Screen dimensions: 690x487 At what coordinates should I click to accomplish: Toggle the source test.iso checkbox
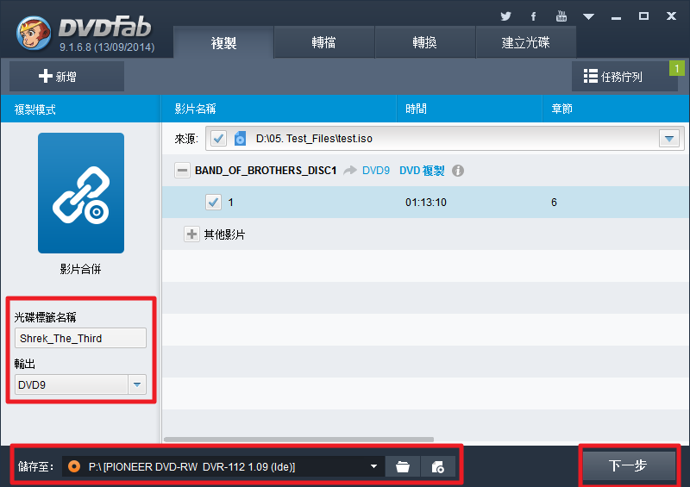point(218,138)
